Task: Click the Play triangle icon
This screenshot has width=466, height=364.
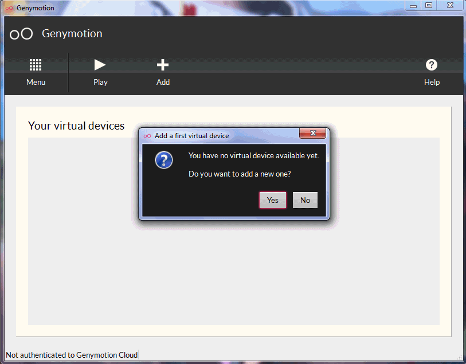Action: [x=100, y=65]
